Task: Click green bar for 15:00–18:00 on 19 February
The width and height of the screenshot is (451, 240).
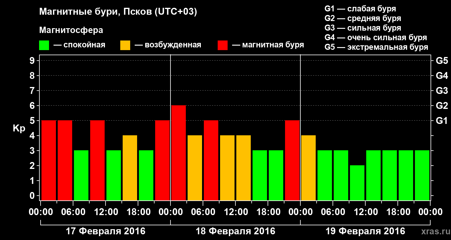Action: 390,175
